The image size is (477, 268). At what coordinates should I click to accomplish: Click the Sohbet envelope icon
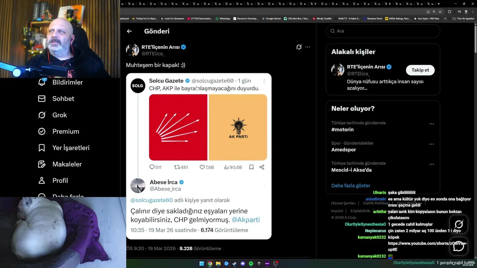(x=42, y=99)
